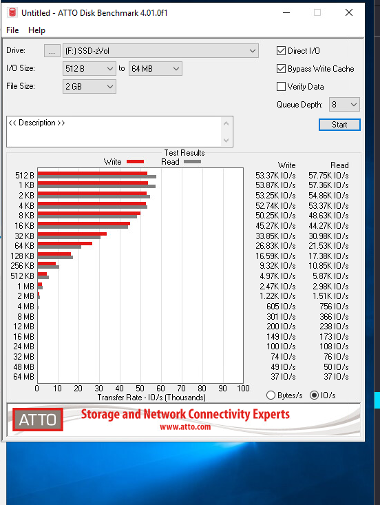Open the Drive selection dropdown

[160, 51]
